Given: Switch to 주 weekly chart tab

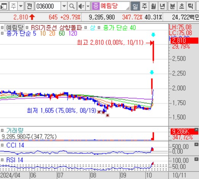Looking at the screenshot, I should [144, 6].
